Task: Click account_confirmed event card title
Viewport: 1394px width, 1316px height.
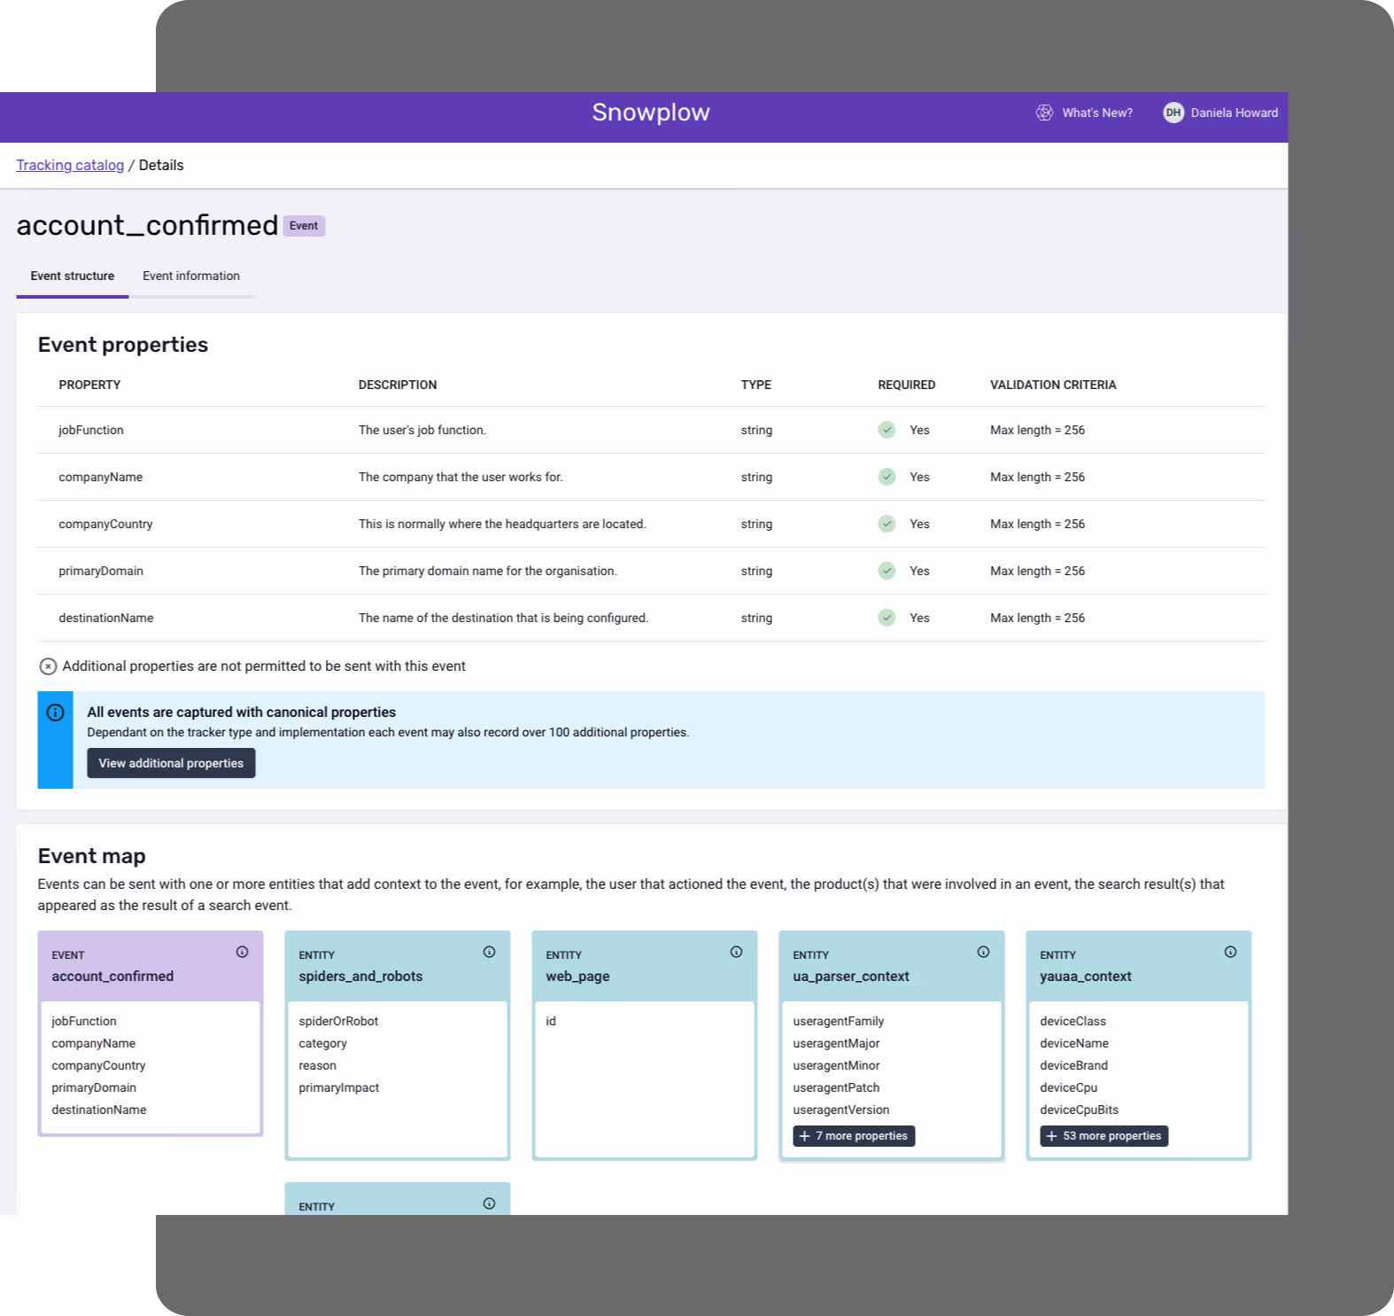Action: point(112,976)
